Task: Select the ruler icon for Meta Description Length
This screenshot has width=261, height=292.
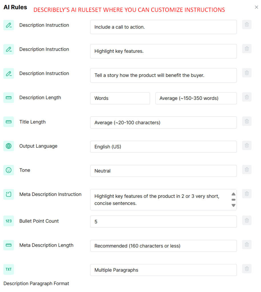Action: pyautogui.click(x=9, y=245)
